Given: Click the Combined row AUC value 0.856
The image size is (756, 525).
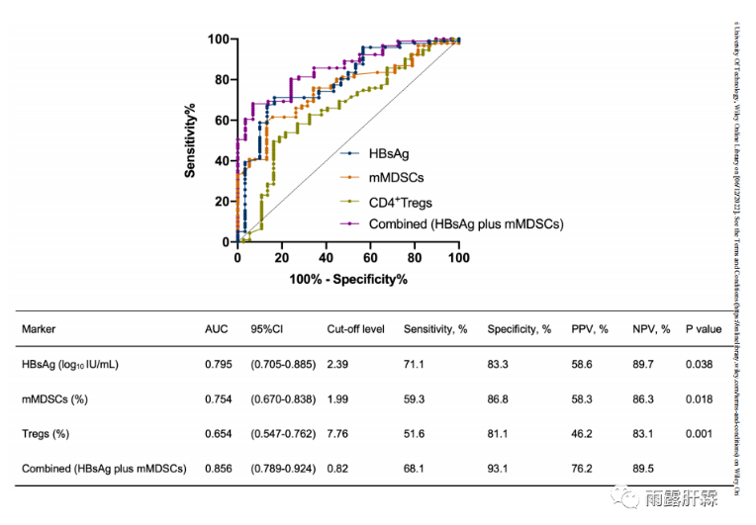Looking at the screenshot, I should pos(219,469).
